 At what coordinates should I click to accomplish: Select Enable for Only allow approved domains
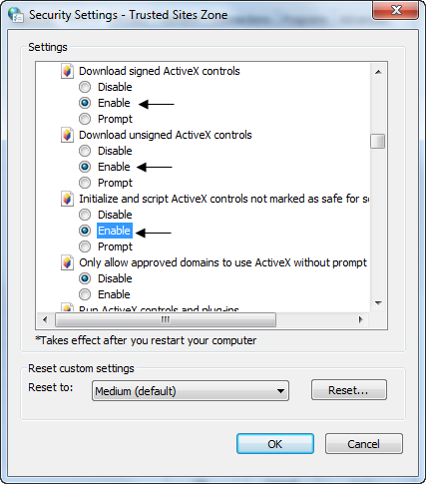[x=85, y=294]
